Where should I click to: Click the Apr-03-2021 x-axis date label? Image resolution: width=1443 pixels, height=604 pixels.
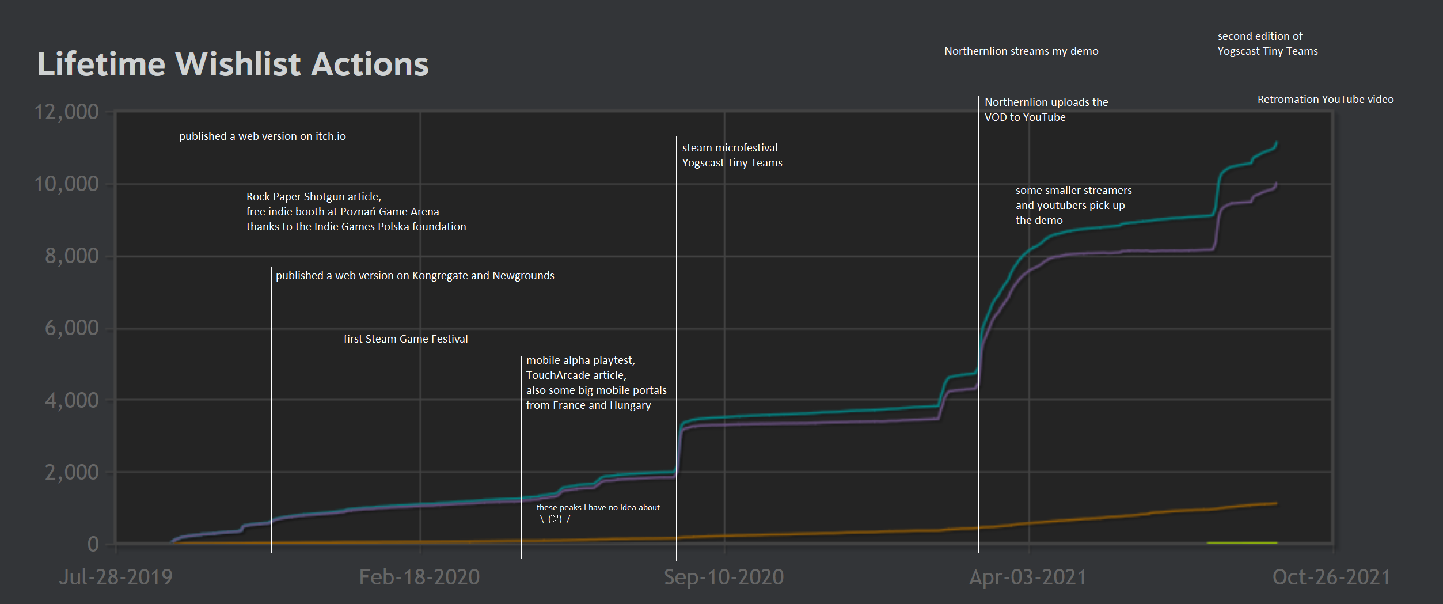1028,577
